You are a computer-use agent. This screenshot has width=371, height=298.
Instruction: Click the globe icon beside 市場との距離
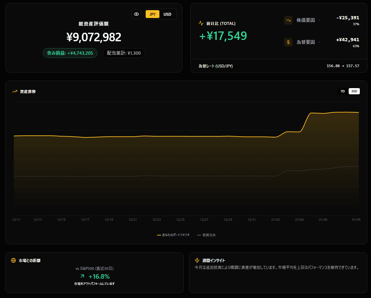click(13, 261)
